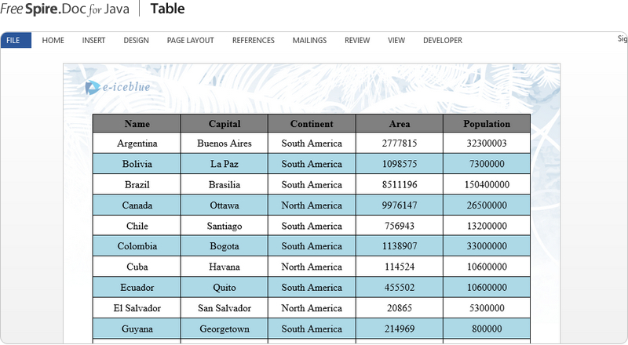The height and width of the screenshot is (345, 628).
Task: Select the Buenos Aires cell
Action: click(225, 143)
